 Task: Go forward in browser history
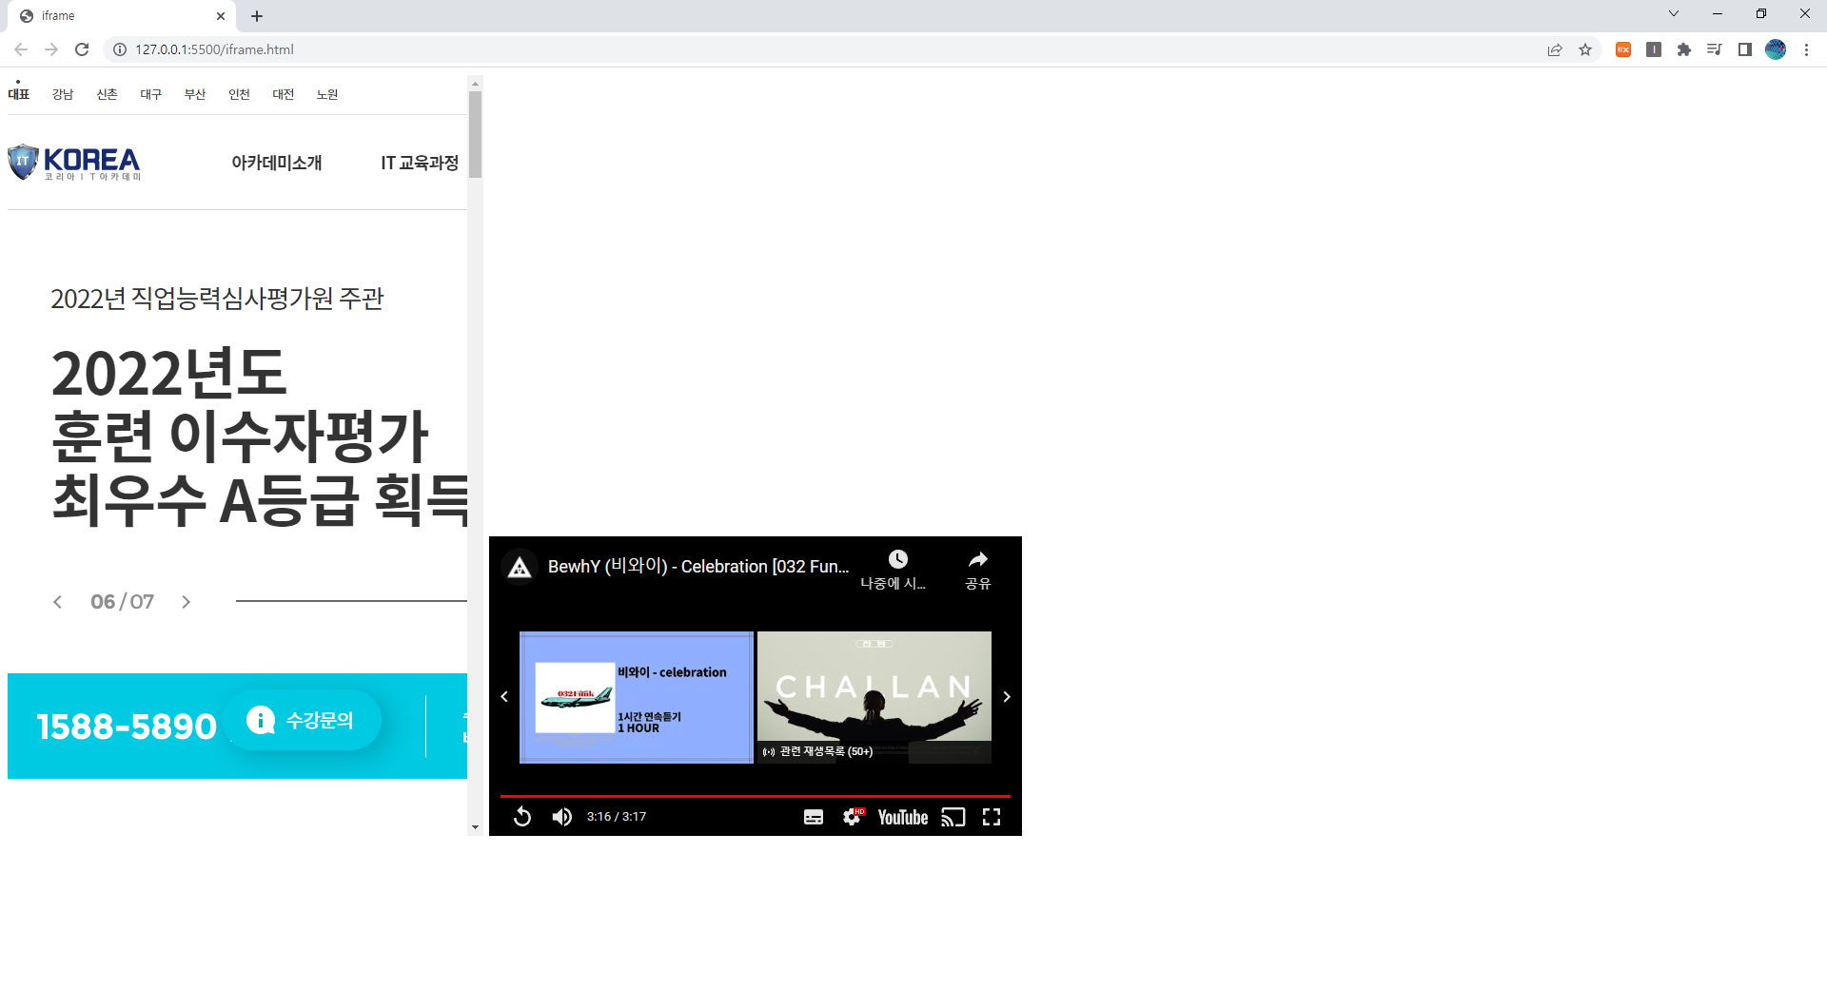coord(51,49)
